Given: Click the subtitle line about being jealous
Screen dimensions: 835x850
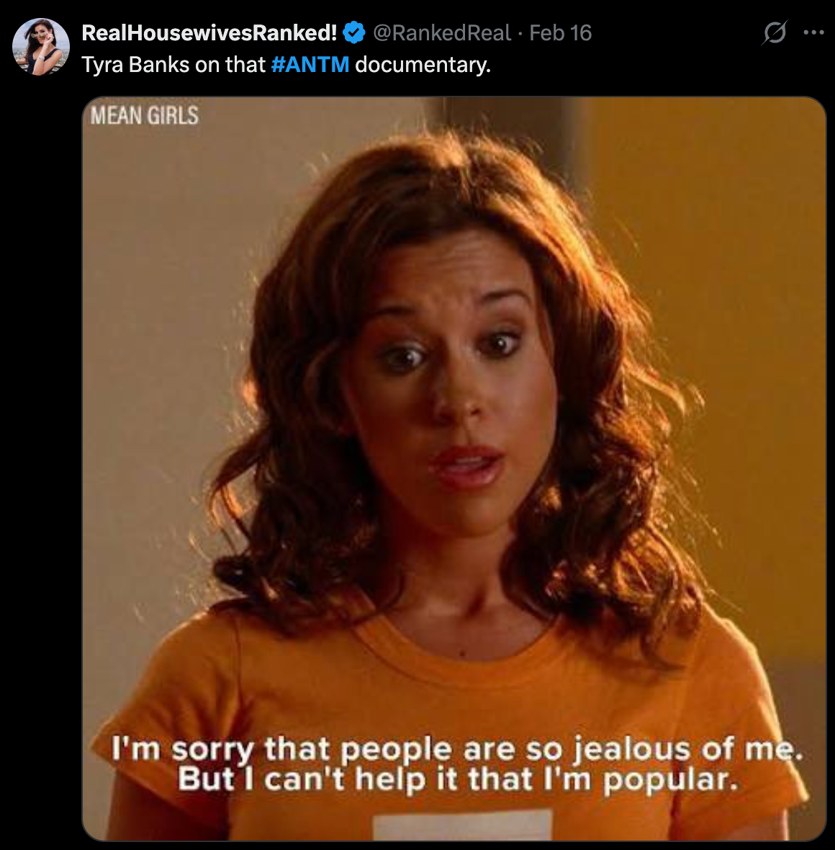Looking at the screenshot, I should click(457, 749).
